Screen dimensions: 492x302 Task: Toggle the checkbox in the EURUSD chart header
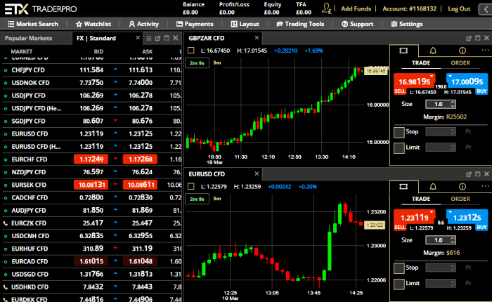(x=190, y=187)
